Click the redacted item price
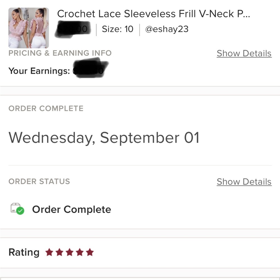 [x=73, y=29]
